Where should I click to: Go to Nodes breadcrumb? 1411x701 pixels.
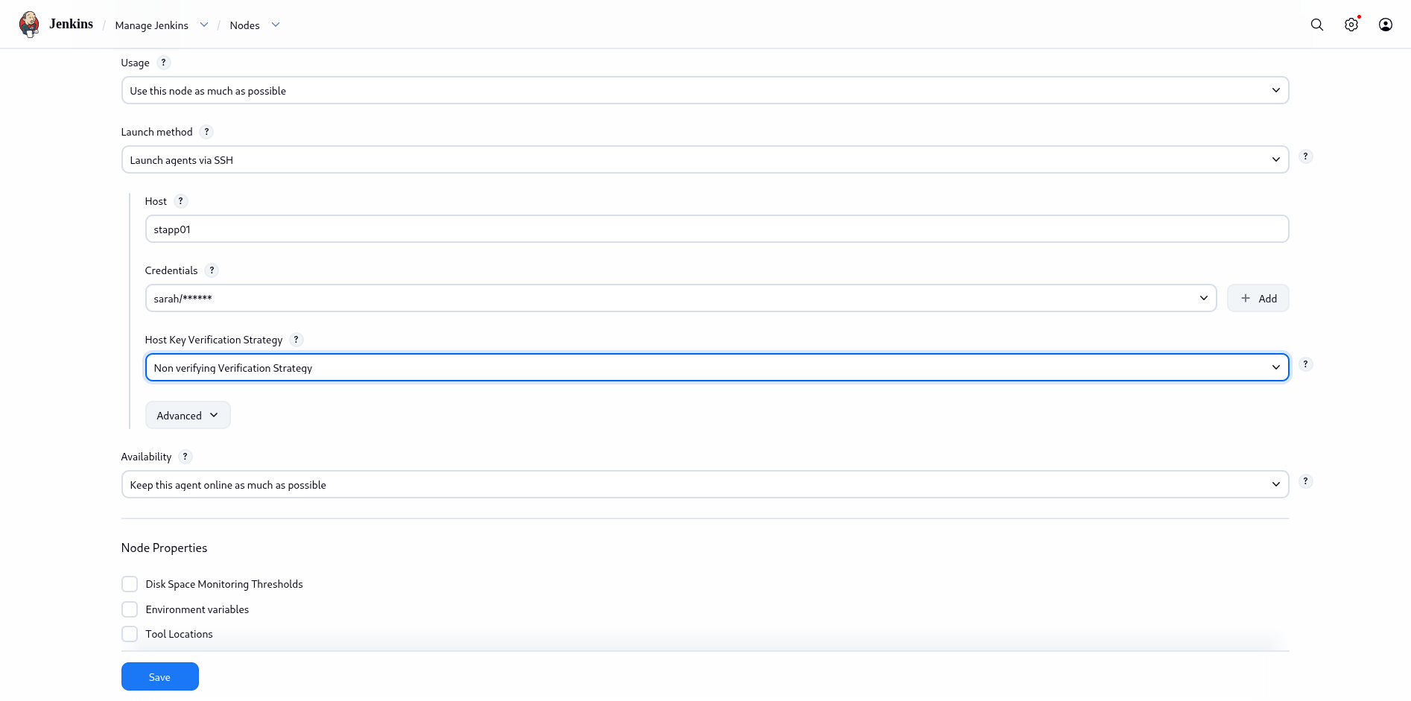[x=244, y=25]
